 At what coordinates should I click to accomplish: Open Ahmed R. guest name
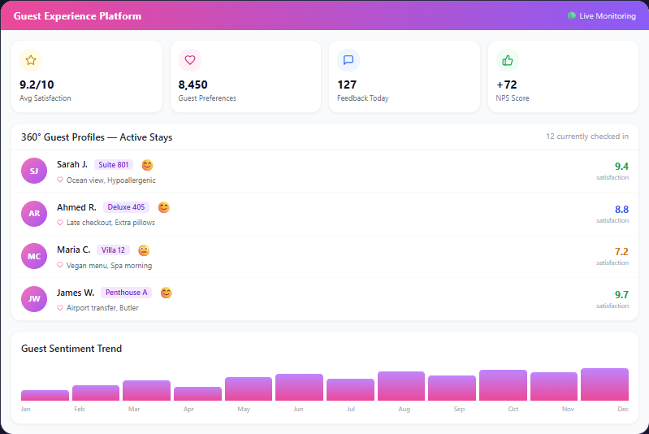[76, 207]
